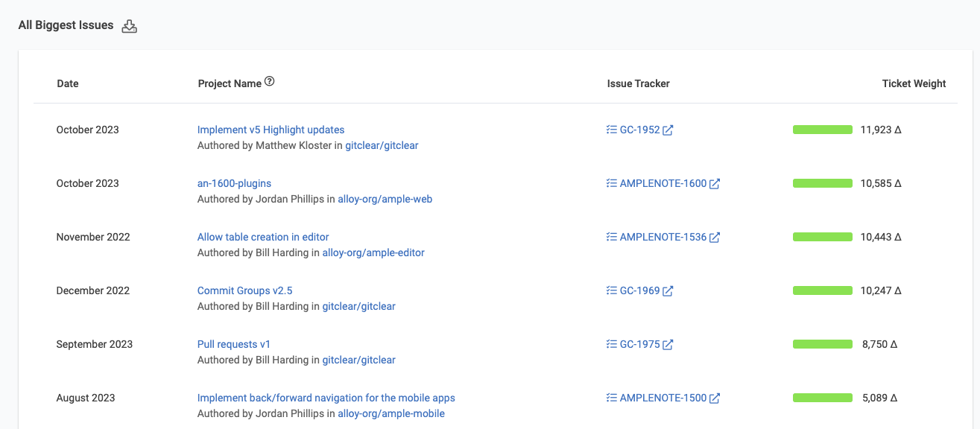Click the green weight bar for 11,923
This screenshot has width=980, height=429.
[822, 130]
